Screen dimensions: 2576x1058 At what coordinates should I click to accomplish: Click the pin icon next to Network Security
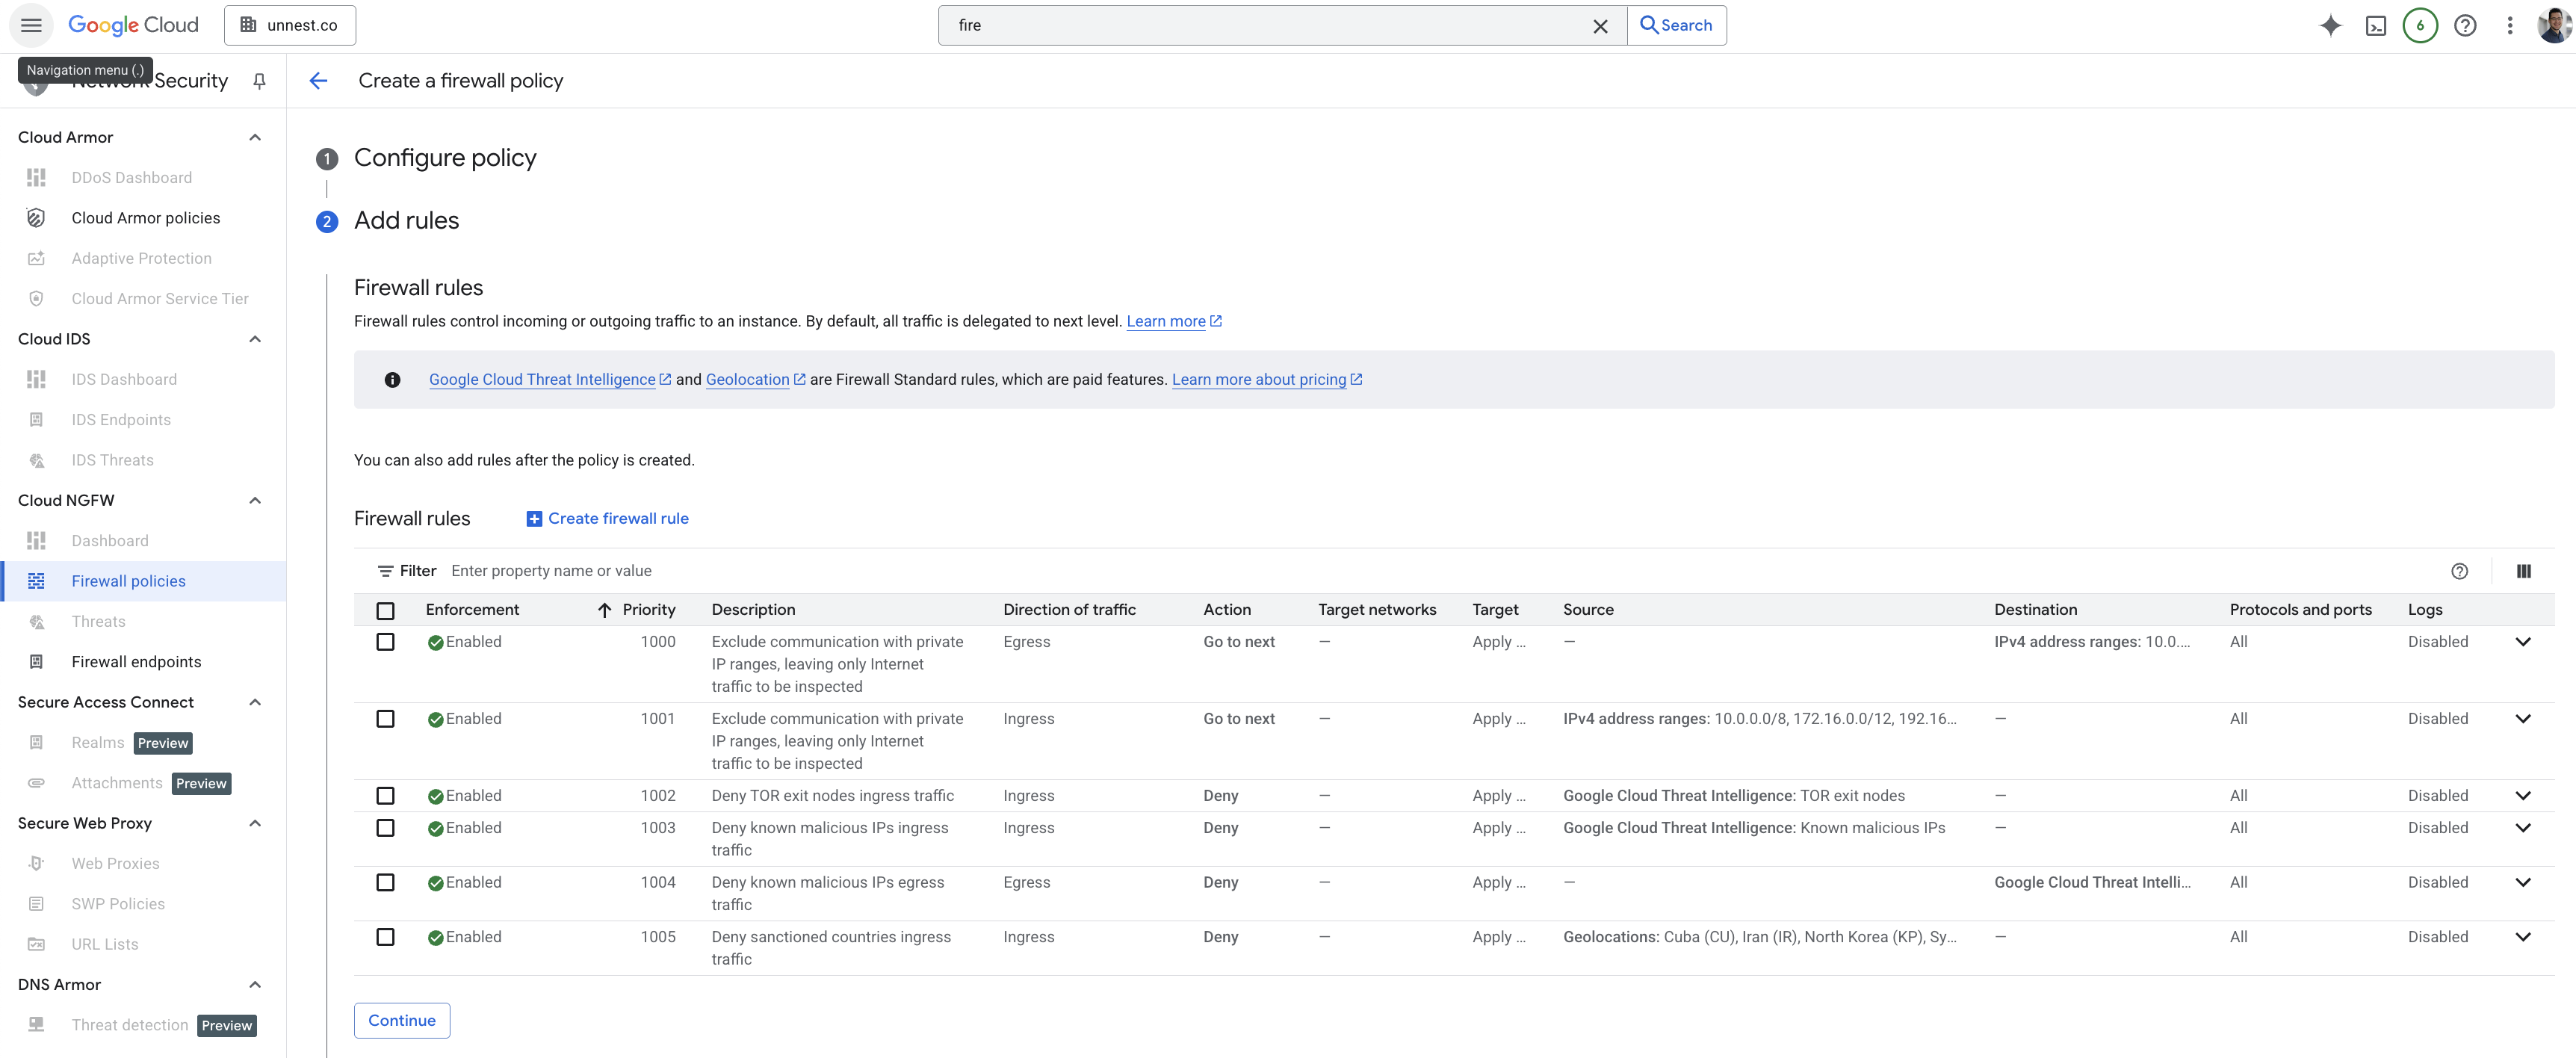259,81
